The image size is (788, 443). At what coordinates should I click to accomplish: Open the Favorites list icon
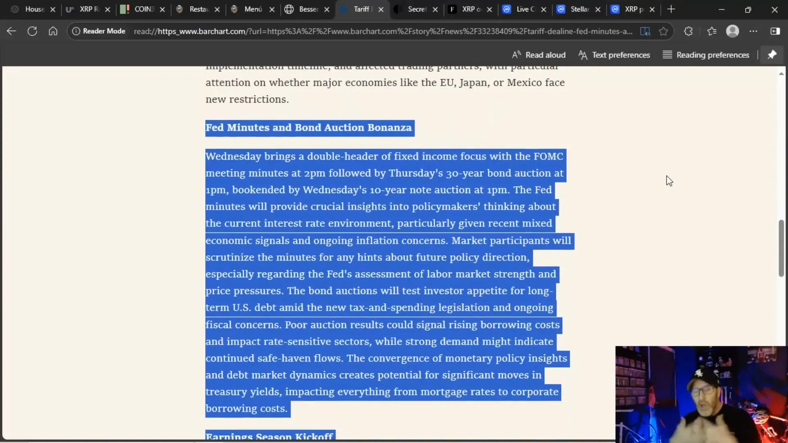point(712,31)
